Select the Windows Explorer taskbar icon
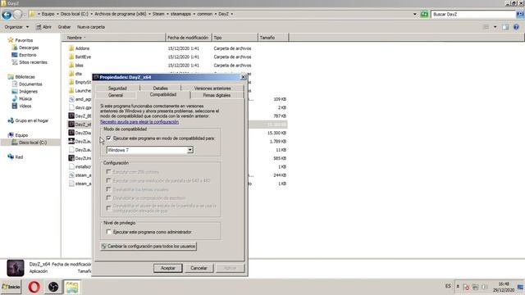 click(x=72, y=287)
